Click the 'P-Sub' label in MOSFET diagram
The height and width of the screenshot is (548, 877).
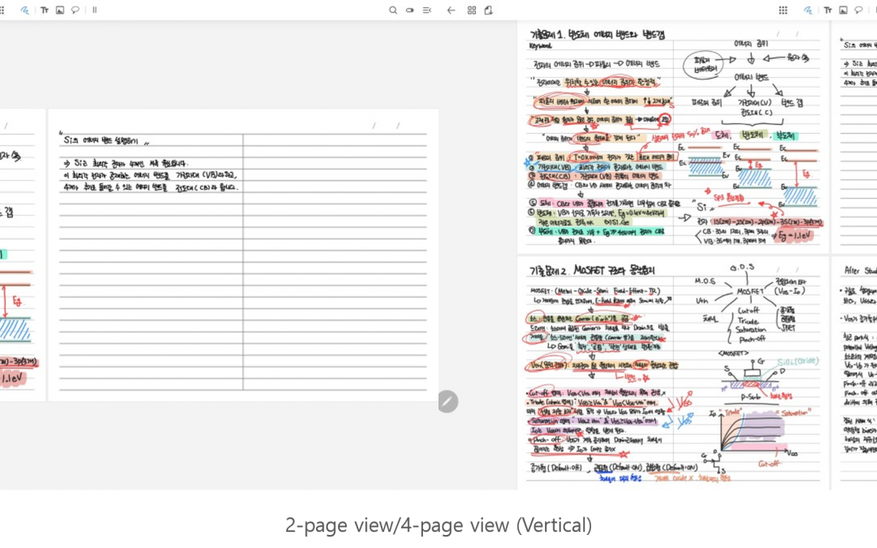click(x=750, y=396)
